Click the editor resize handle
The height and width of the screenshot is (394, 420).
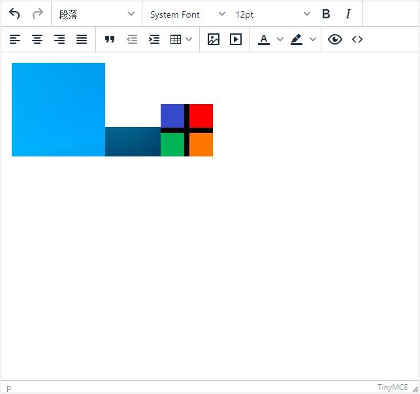click(x=415, y=389)
